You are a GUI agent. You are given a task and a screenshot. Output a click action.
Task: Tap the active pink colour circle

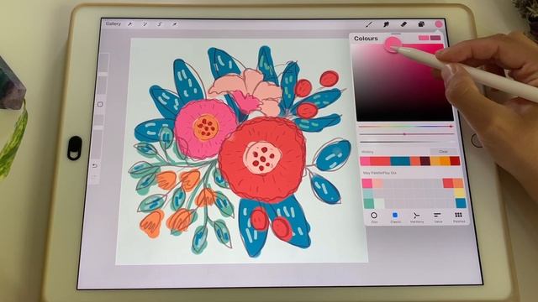(x=439, y=24)
